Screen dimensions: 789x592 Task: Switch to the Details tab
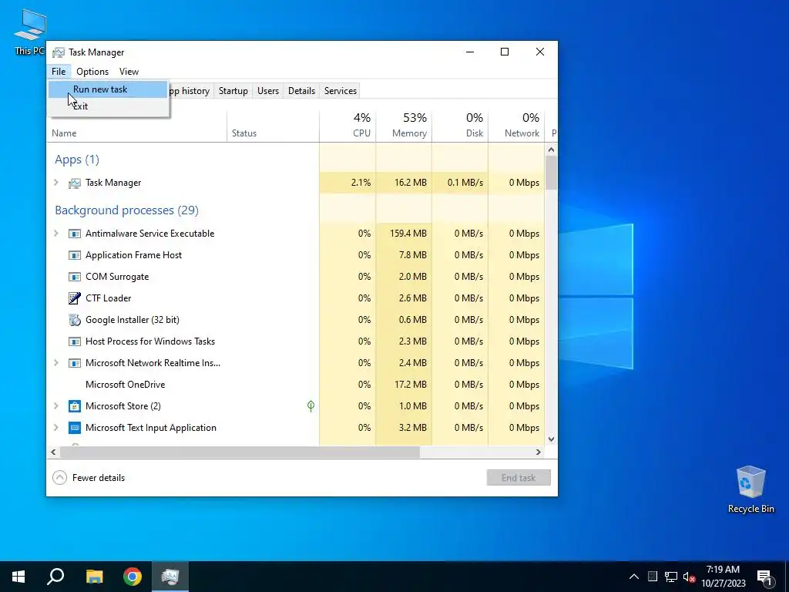[301, 91]
